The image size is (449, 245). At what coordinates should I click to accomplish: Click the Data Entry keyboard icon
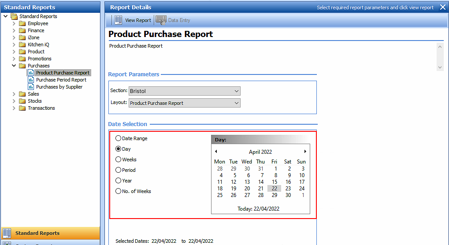coord(161,20)
